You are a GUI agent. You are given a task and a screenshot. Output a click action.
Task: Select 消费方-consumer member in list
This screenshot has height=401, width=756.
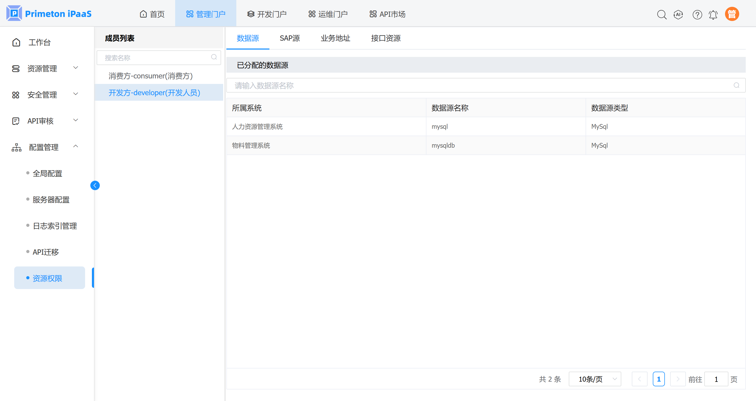150,76
